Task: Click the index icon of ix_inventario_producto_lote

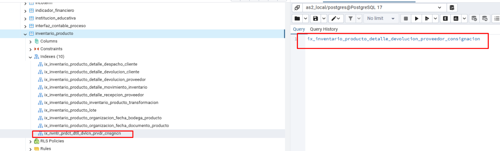Action: tap(40, 110)
